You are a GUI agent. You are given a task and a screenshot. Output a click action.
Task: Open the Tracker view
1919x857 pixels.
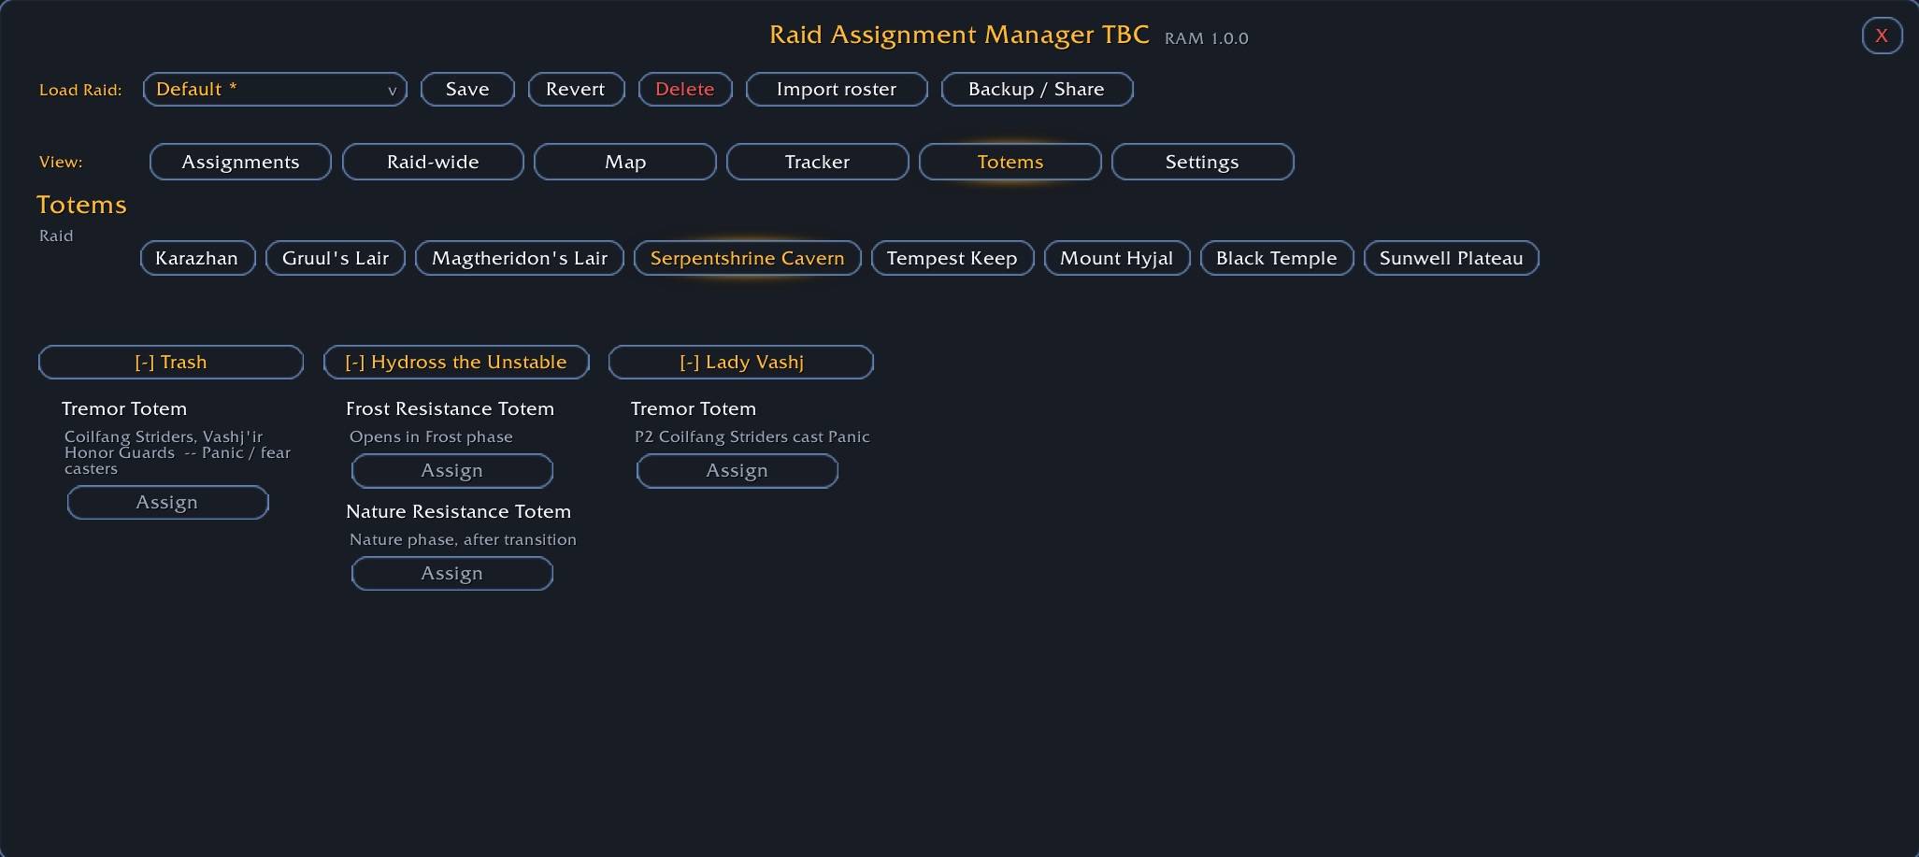pyautogui.click(x=818, y=162)
